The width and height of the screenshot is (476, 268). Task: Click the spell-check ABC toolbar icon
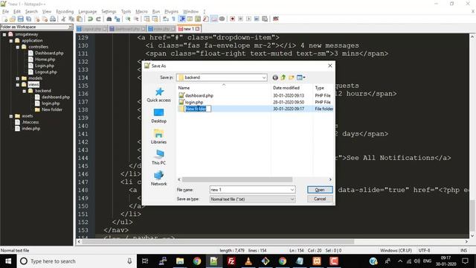[x=276, y=19]
